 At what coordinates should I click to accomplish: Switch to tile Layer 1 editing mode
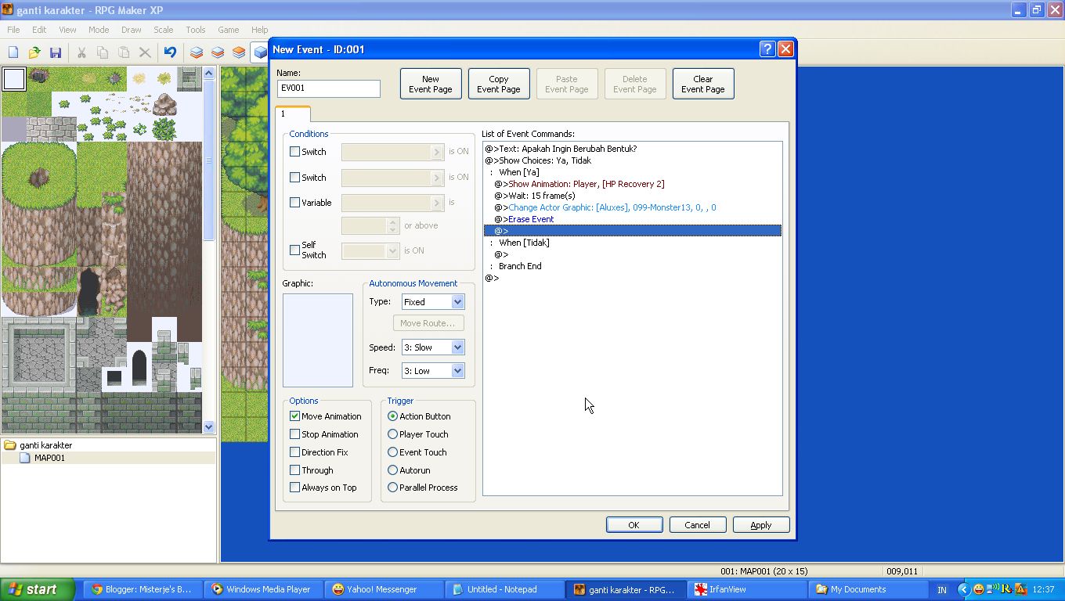(196, 52)
